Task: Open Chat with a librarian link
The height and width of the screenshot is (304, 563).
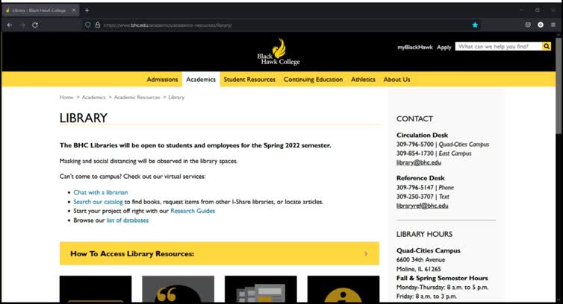Action: (101, 192)
